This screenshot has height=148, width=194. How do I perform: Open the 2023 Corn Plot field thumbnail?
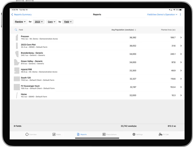tap(17, 46)
